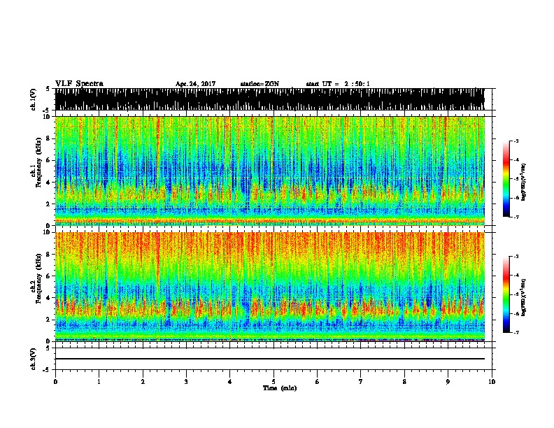The height and width of the screenshot is (428, 554).
Task: Click inside the ch.1 spectrogram panel
Action: point(269,171)
